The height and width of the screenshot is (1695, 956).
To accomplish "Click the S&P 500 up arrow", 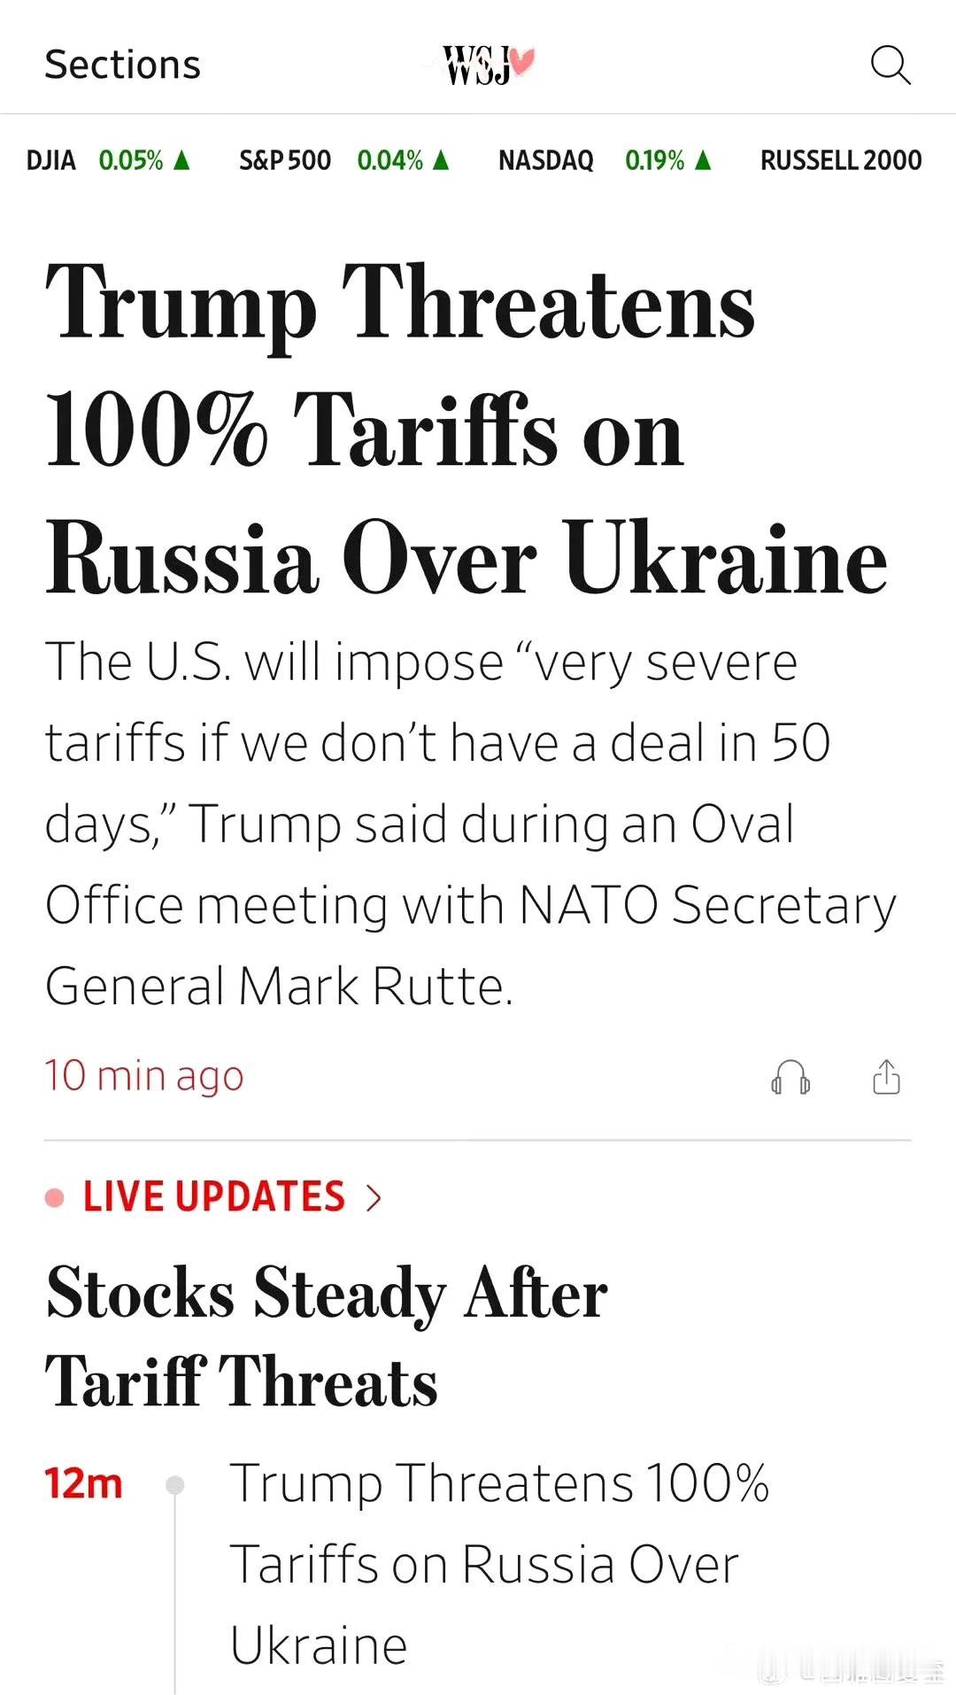I will coord(441,159).
